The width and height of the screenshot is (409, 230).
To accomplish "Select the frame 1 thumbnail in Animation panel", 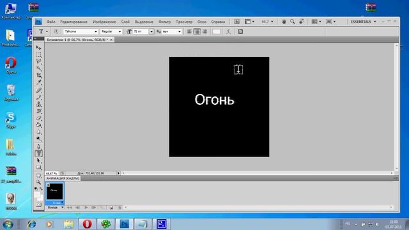I will 55,192.
